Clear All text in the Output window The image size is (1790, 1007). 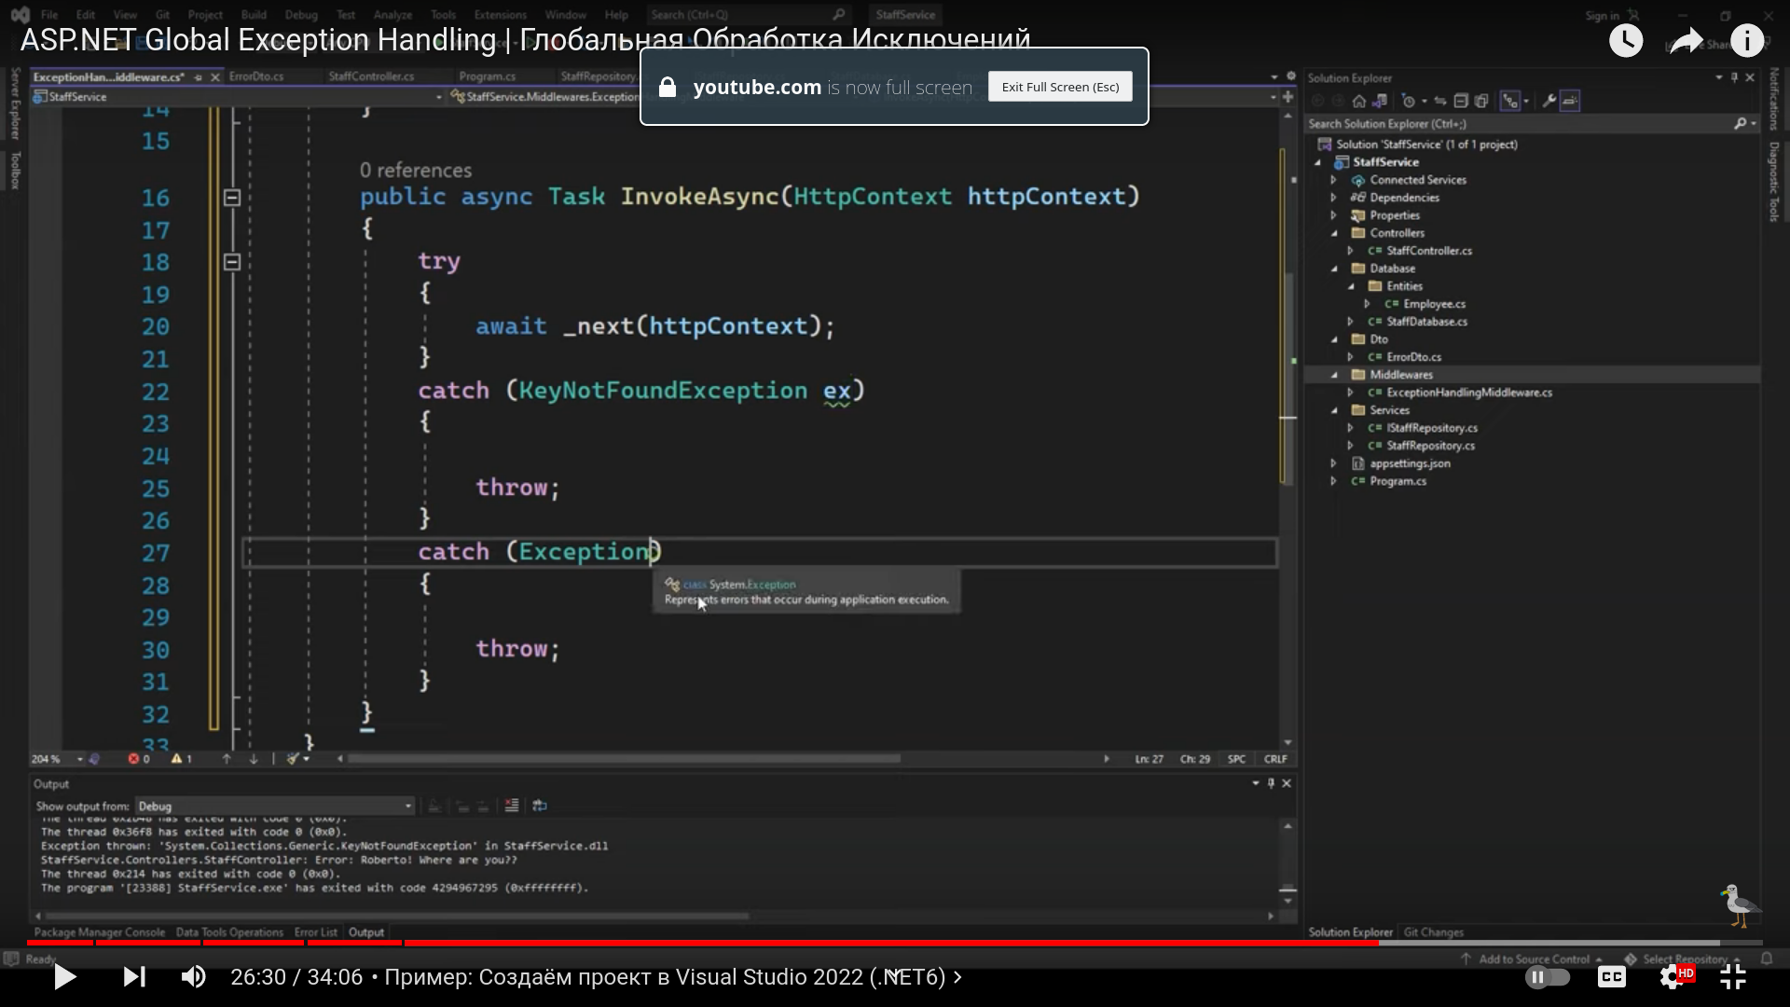click(511, 806)
